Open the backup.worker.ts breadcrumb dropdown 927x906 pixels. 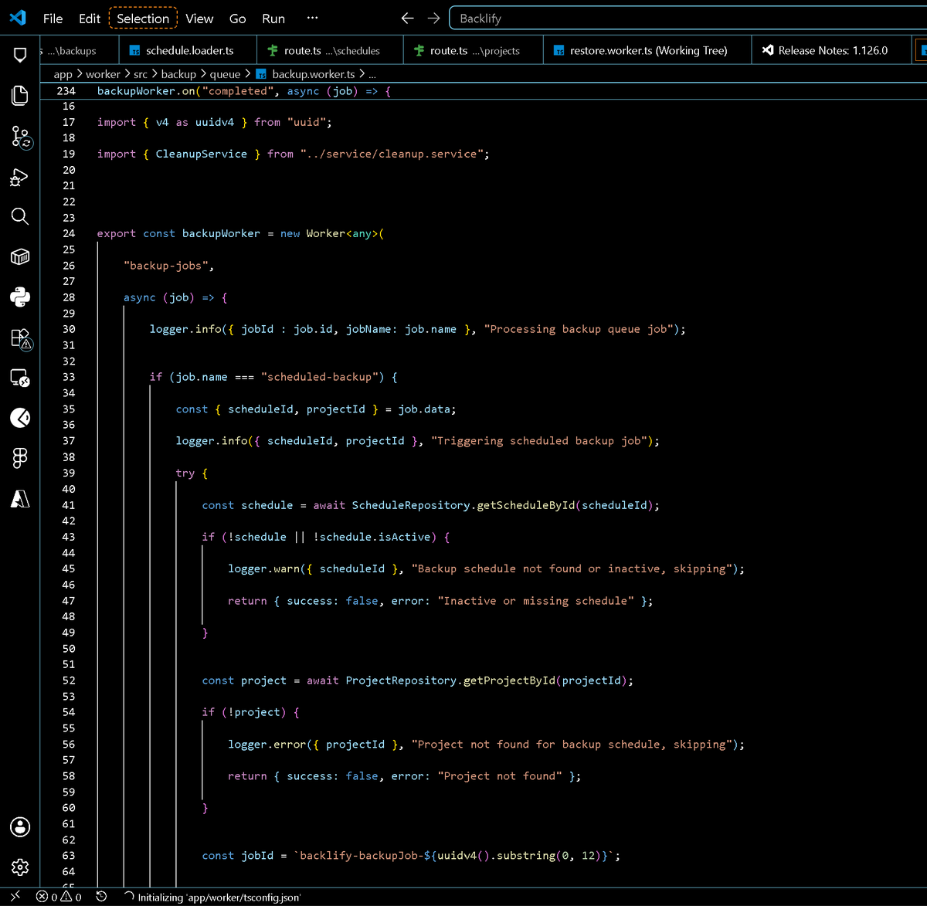pos(314,74)
